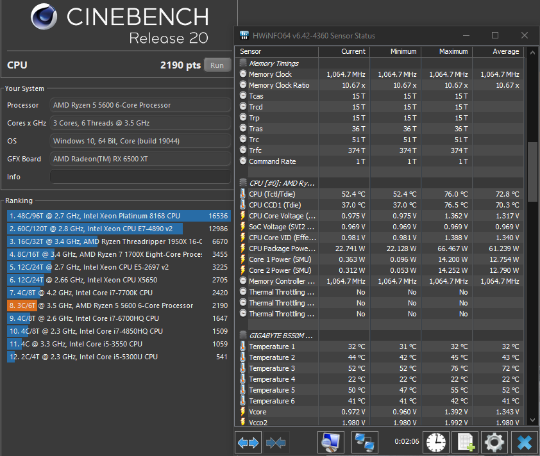Viewport: 540px width, 456px height.
Task: Select the Temperature 5 sensor row
Action: (x=380, y=390)
